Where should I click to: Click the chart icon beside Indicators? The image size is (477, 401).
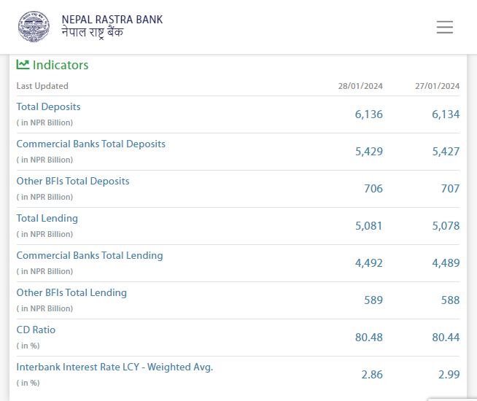click(x=23, y=65)
